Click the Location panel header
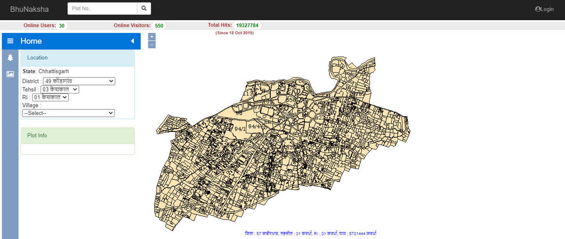Screen dimensions: 565x239 77,58
